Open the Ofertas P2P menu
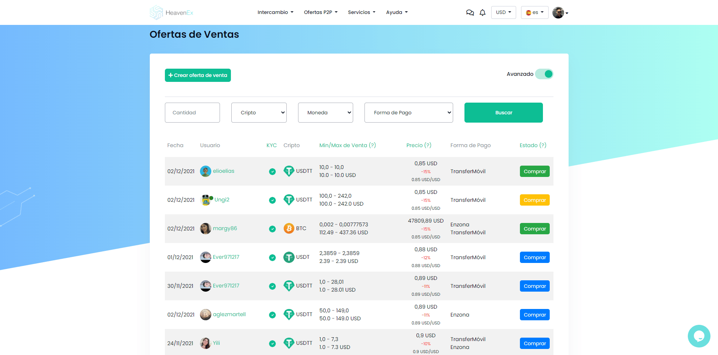The height and width of the screenshot is (355, 718). 321,12
